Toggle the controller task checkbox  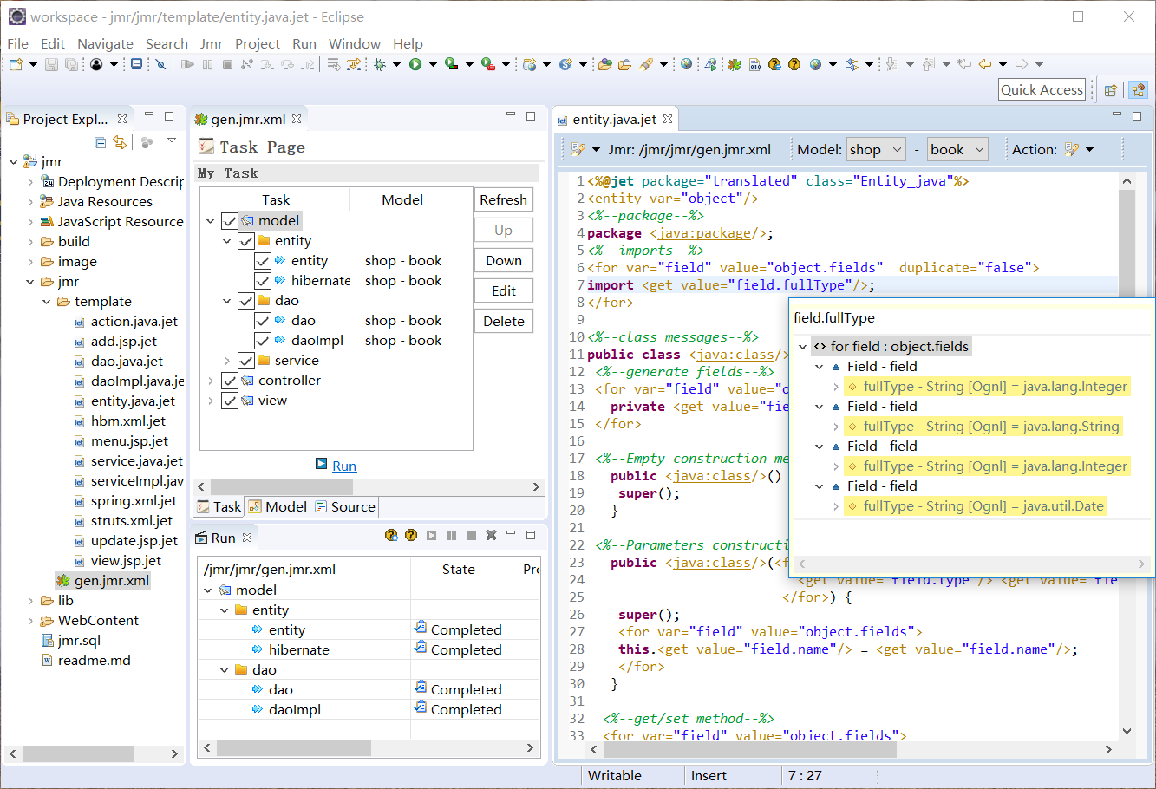[229, 380]
